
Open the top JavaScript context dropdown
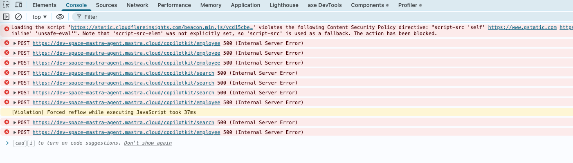40,17
